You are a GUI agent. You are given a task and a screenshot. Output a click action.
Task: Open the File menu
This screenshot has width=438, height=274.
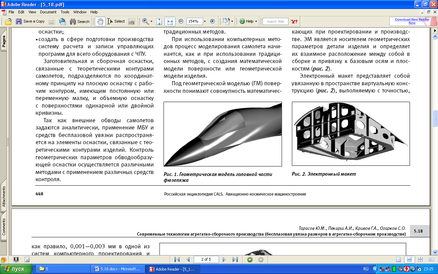pos(11,12)
